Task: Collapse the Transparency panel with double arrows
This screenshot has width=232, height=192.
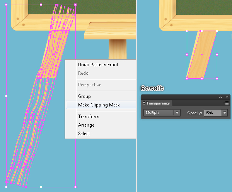Action: pos(221,97)
